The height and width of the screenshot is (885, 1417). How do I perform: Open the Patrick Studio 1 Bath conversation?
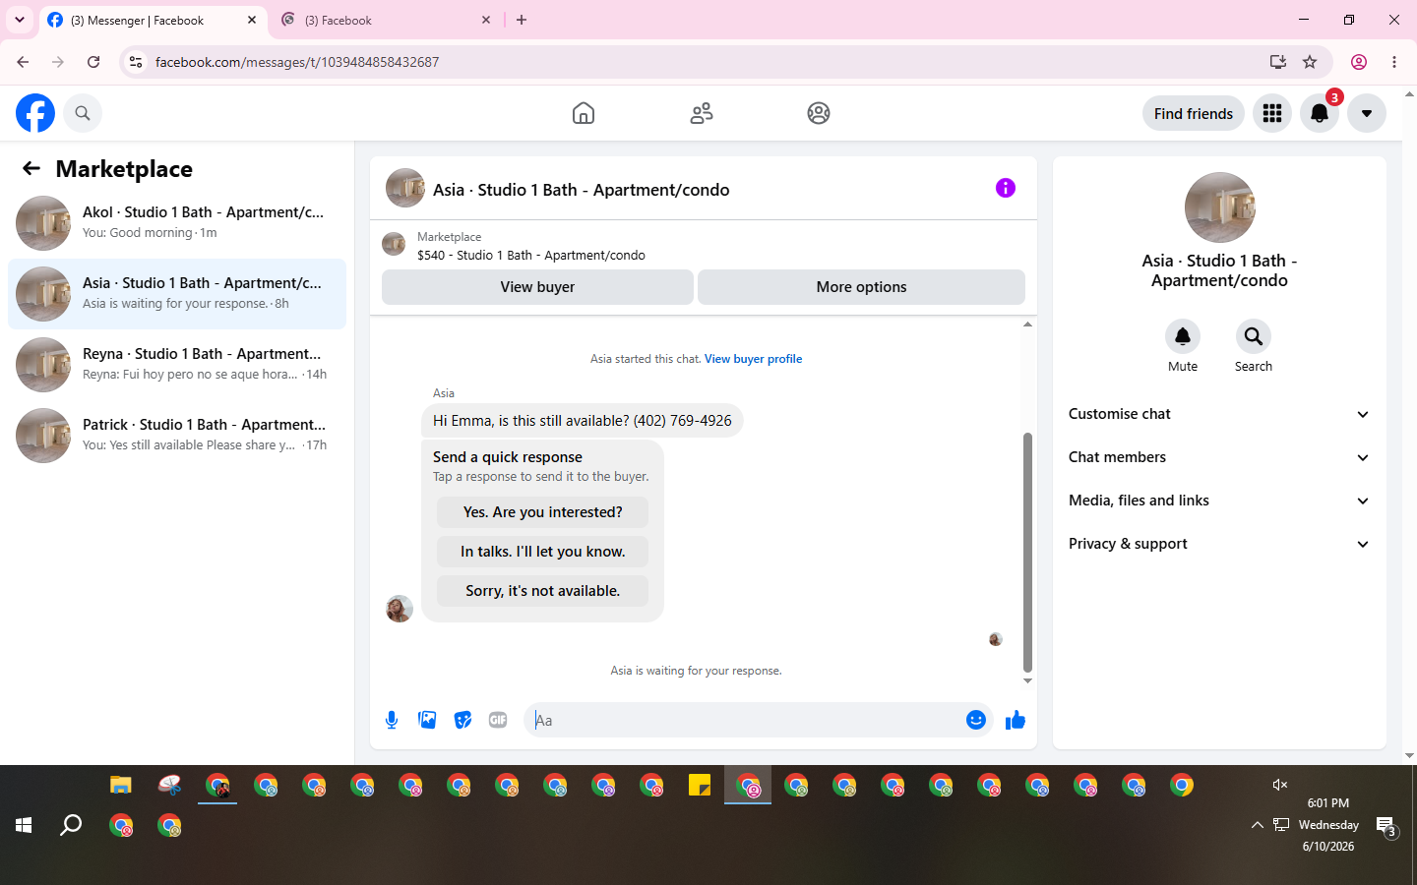point(177,436)
